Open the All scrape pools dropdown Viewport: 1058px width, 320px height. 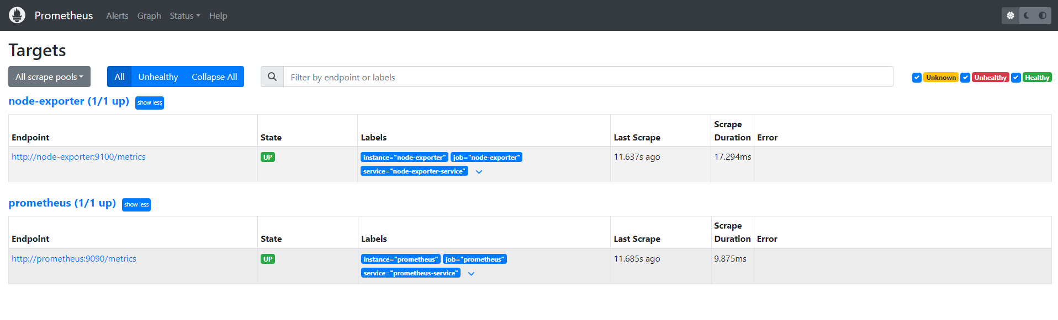point(49,77)
